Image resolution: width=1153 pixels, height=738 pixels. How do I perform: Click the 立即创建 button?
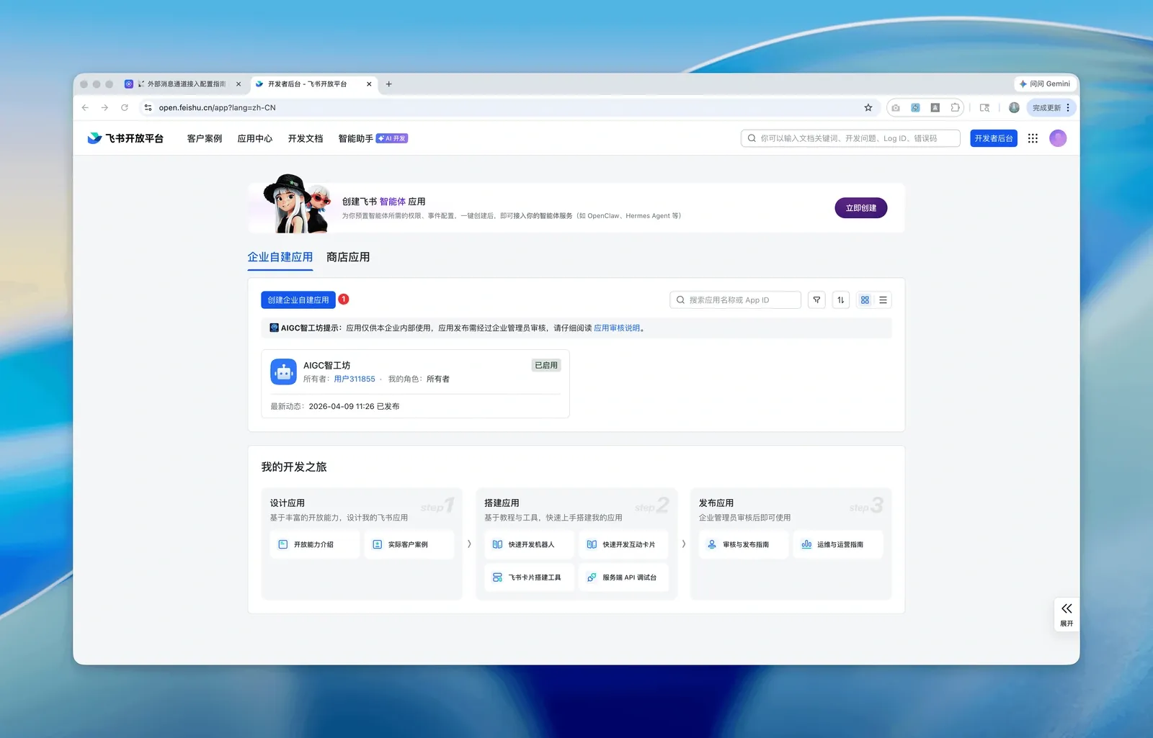coord(861,208)
